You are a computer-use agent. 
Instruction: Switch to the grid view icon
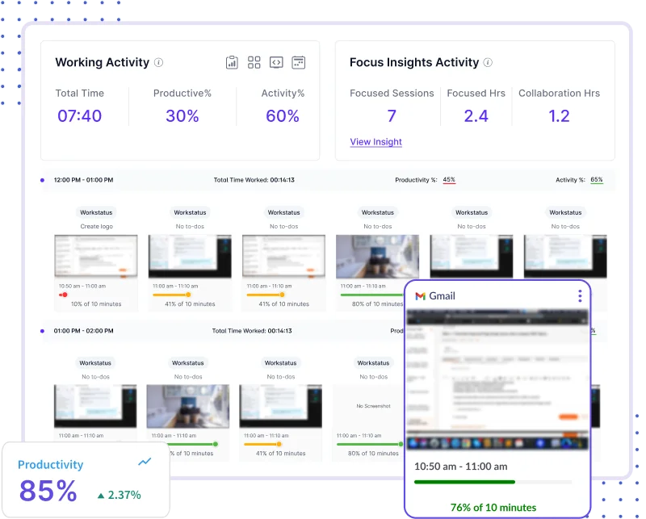click(x=254, y=62)
